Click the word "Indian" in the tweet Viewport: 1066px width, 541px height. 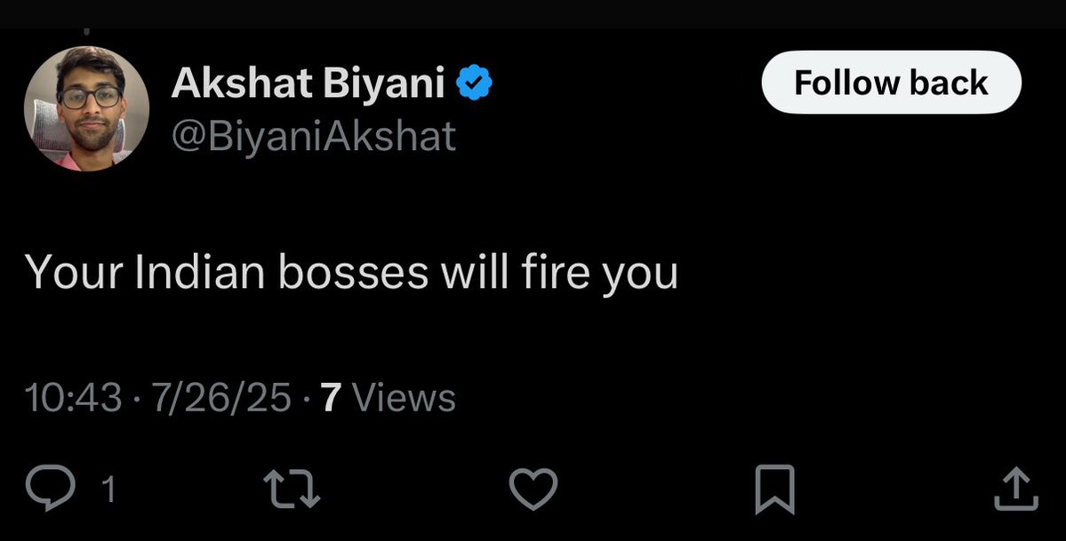pos(200,272)
